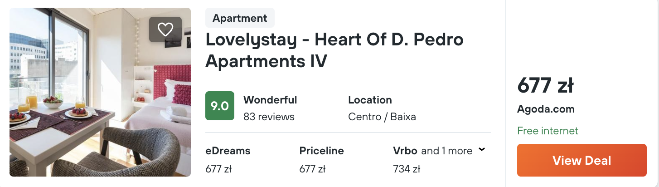Image resolution: width=659 pixels, height=187 pixels.
Task: Select the Vrbo provider name
Action: click(x=405, y=151)
